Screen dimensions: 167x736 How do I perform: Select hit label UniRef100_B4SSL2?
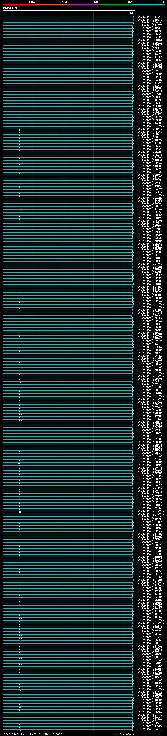pos(150,103)
